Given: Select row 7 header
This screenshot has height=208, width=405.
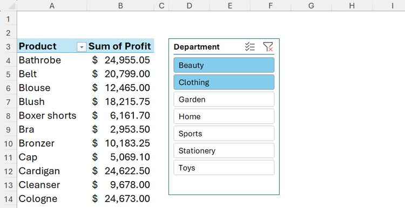Looking at the screenshot, I should pyautogui.click(x=8, y=102).
